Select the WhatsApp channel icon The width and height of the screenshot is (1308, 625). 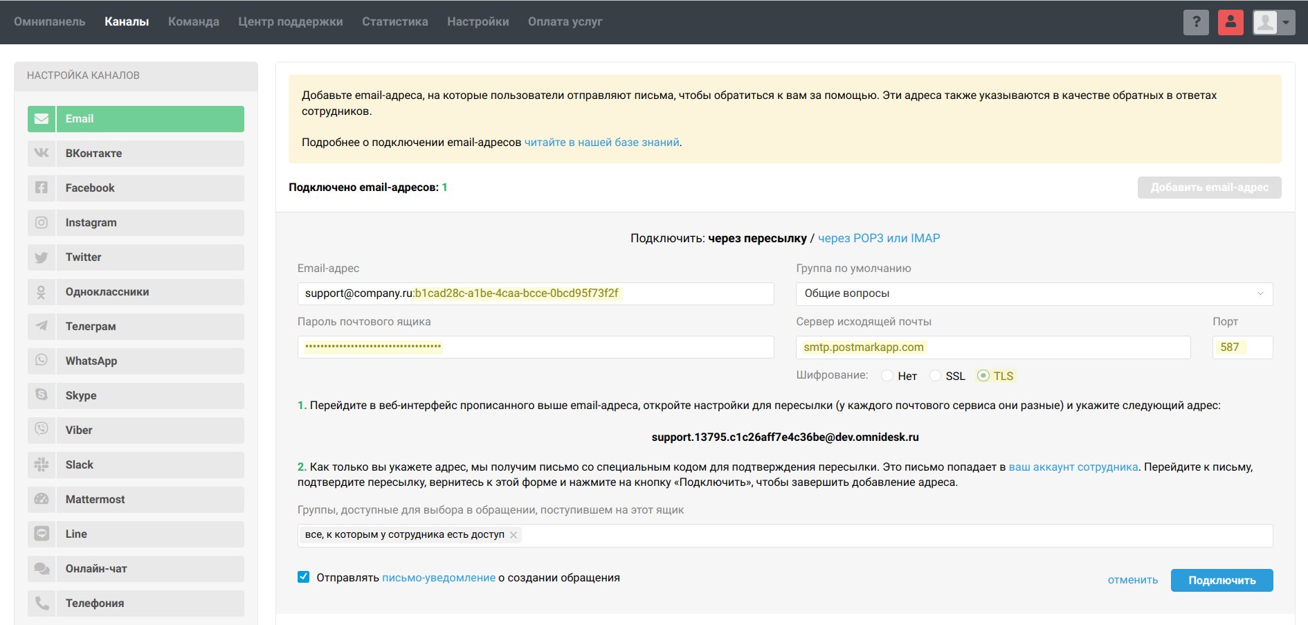pyautogui.click(x=42, y=361)
